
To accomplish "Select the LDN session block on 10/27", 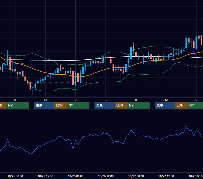I will point(181,105).
